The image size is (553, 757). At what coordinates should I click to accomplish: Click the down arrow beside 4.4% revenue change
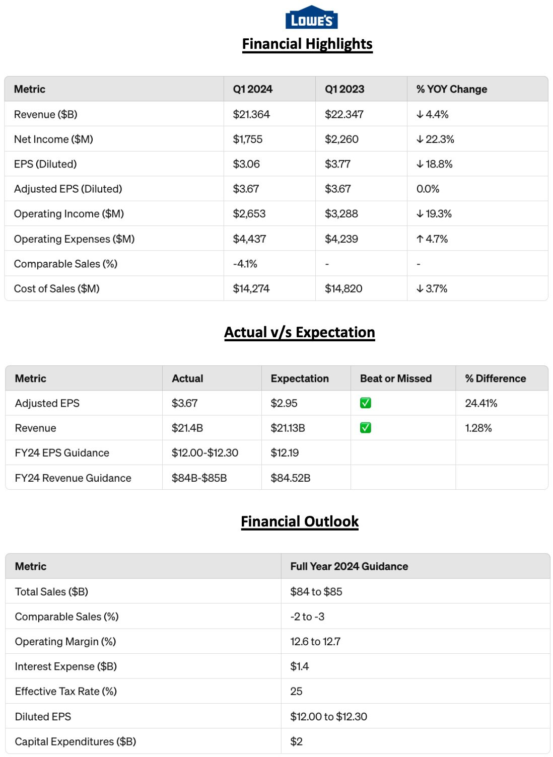coord(420,115)
